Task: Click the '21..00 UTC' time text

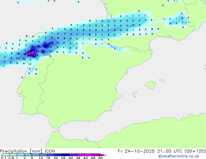Action: coord(170,151)
